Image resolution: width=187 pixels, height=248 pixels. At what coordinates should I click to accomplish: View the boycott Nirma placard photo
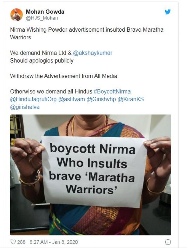[91, 175]
